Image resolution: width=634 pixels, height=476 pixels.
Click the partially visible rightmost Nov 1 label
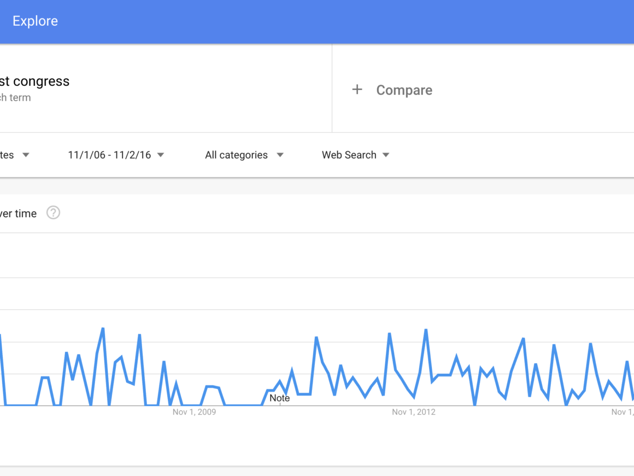click(623, 412)
